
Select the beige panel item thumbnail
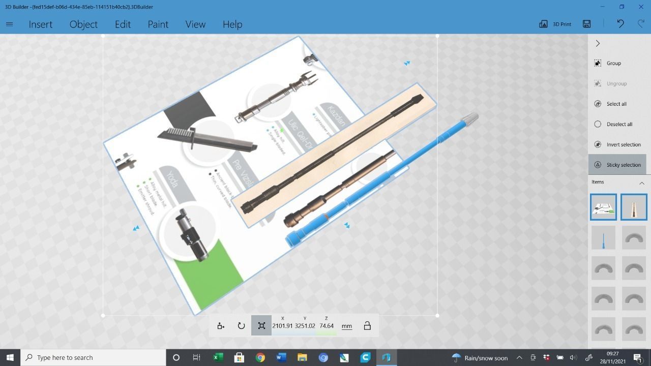click(x=634, y=207)
